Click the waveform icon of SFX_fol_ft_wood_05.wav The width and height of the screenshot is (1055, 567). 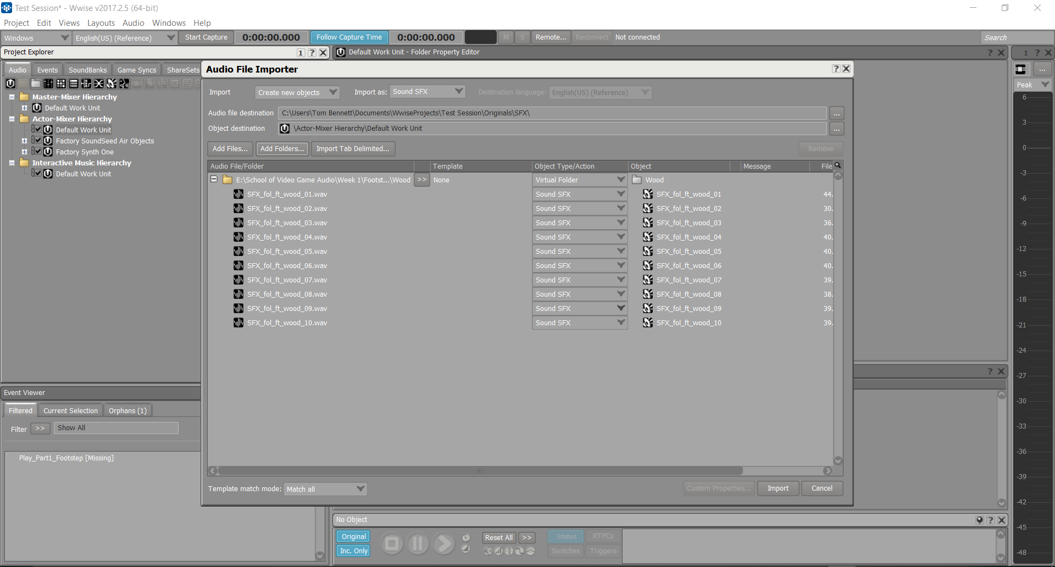pos(238,251)
